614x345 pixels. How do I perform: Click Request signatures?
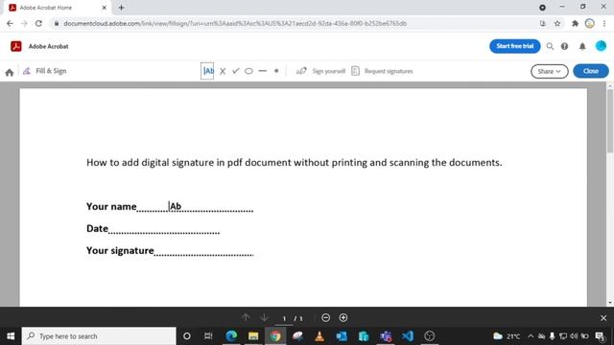(x=382, y=71)
